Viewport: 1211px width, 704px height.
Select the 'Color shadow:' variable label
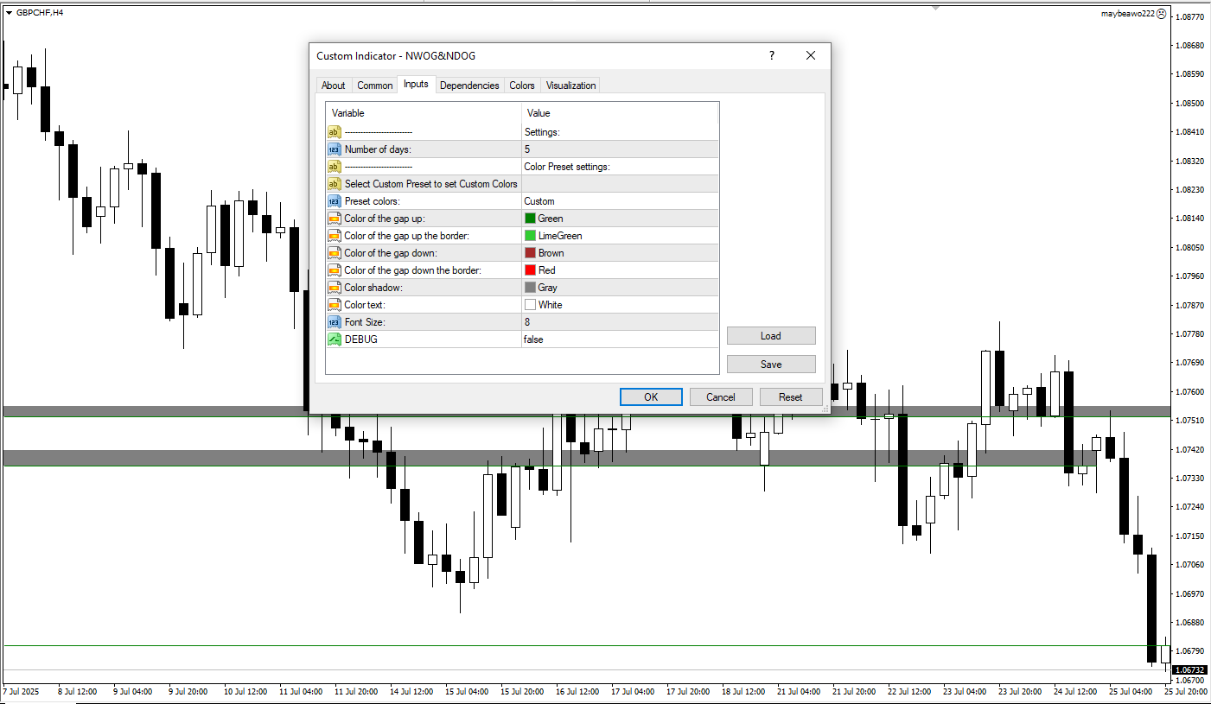[373, 288]
